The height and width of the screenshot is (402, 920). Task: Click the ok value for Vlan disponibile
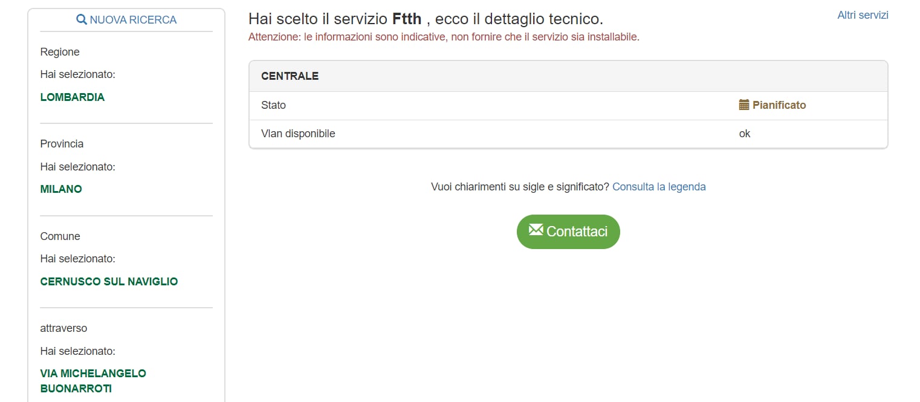coord(745,134)
